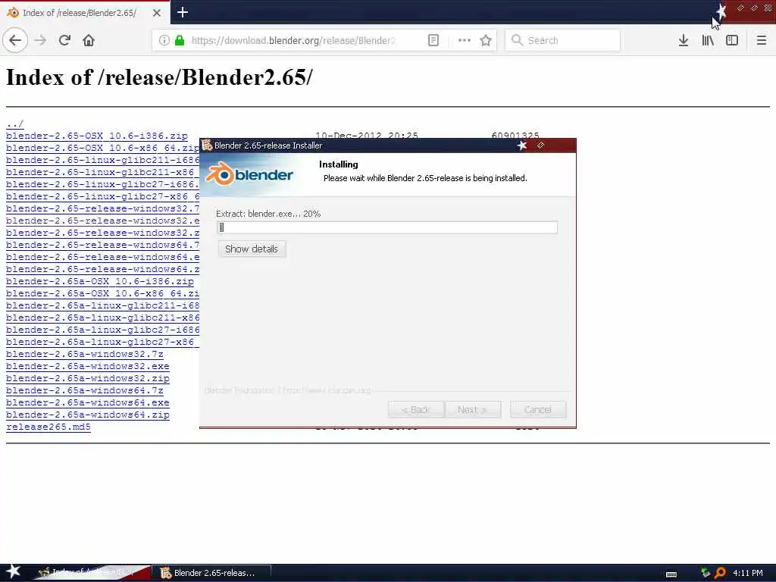
Task: Open the parent directory ../ link
Action: (x=15, y=124)
